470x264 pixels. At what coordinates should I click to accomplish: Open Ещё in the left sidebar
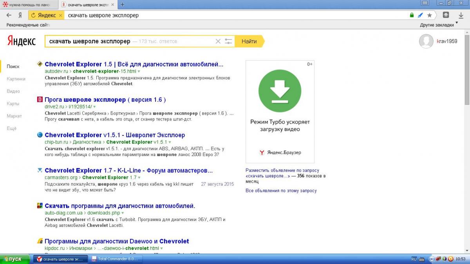tap(11, 128)
